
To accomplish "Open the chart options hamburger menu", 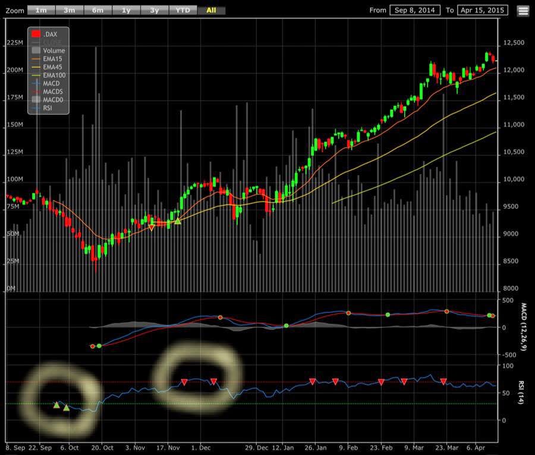I will [523, 10].
